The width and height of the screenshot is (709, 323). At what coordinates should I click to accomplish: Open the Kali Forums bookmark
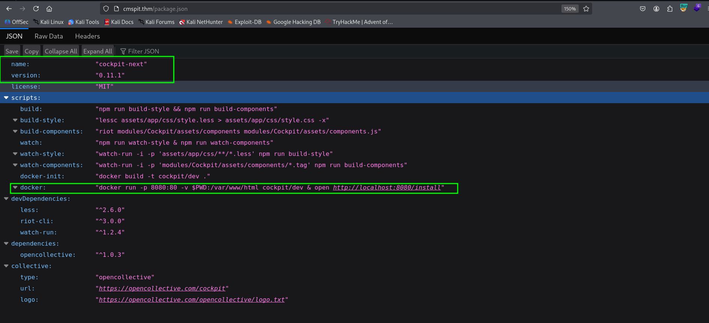click(x=156, y=22)
